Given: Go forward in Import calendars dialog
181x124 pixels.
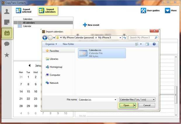Looking at the screenshot, I should tap(50, 38).
